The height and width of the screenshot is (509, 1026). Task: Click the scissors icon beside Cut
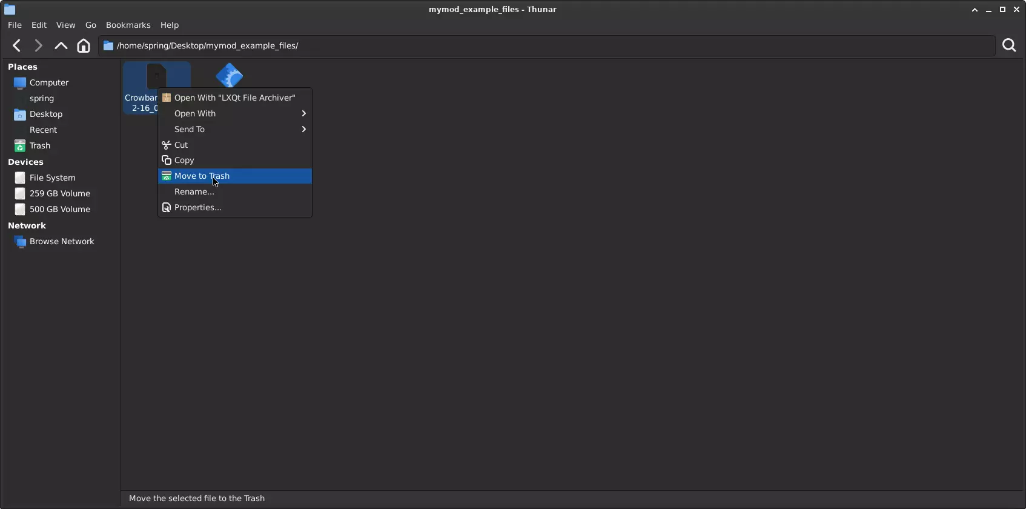coord(167,145)
